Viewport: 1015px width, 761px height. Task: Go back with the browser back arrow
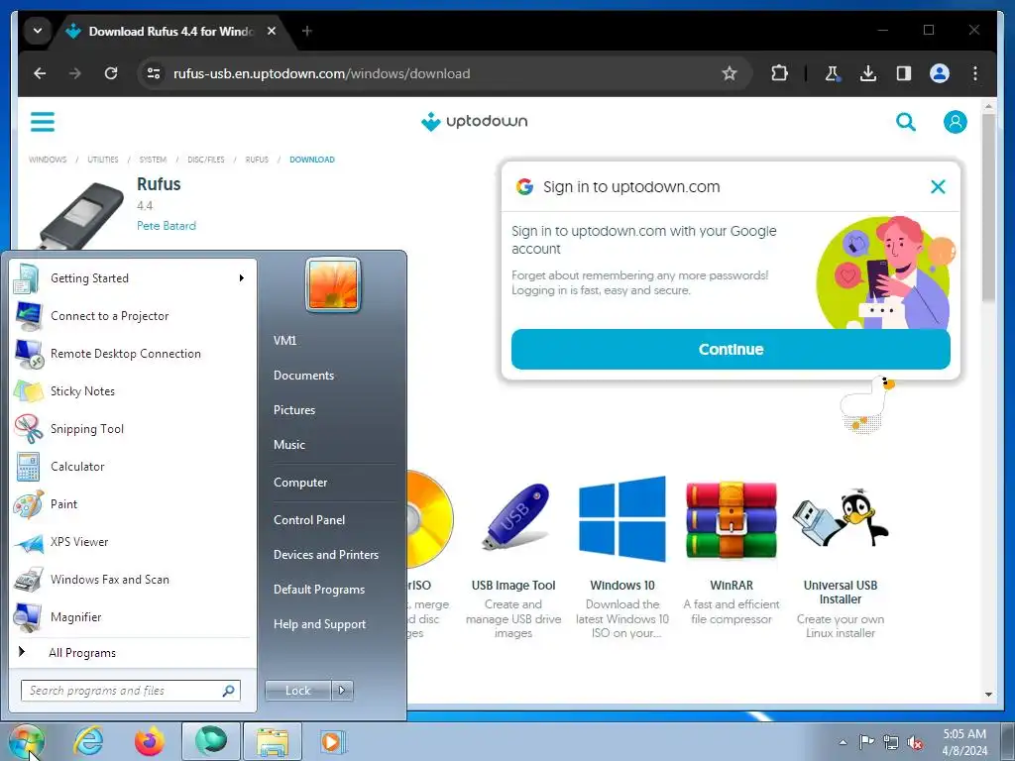coord(40,73)
